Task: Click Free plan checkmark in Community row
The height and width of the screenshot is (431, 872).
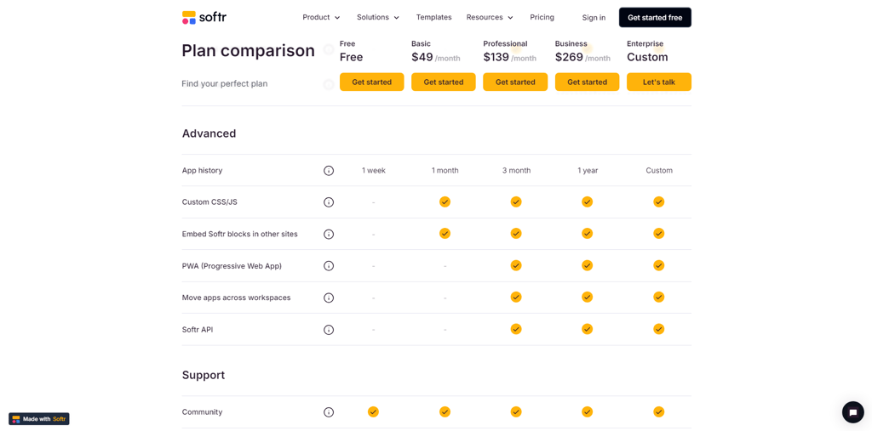Action: 373,411
